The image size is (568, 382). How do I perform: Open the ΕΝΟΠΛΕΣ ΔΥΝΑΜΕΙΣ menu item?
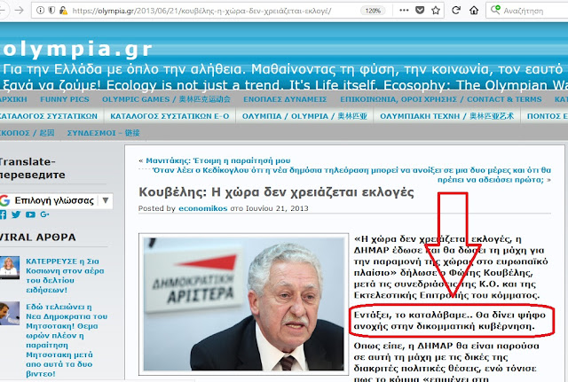pos(285,99)
